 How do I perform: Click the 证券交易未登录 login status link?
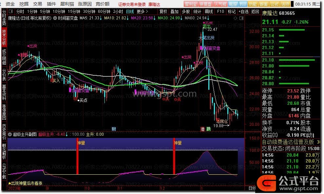132,4
